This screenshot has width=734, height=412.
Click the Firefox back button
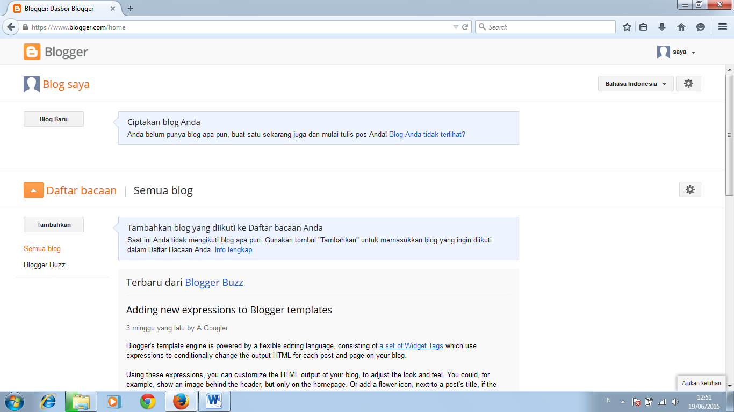click(10, 27)
